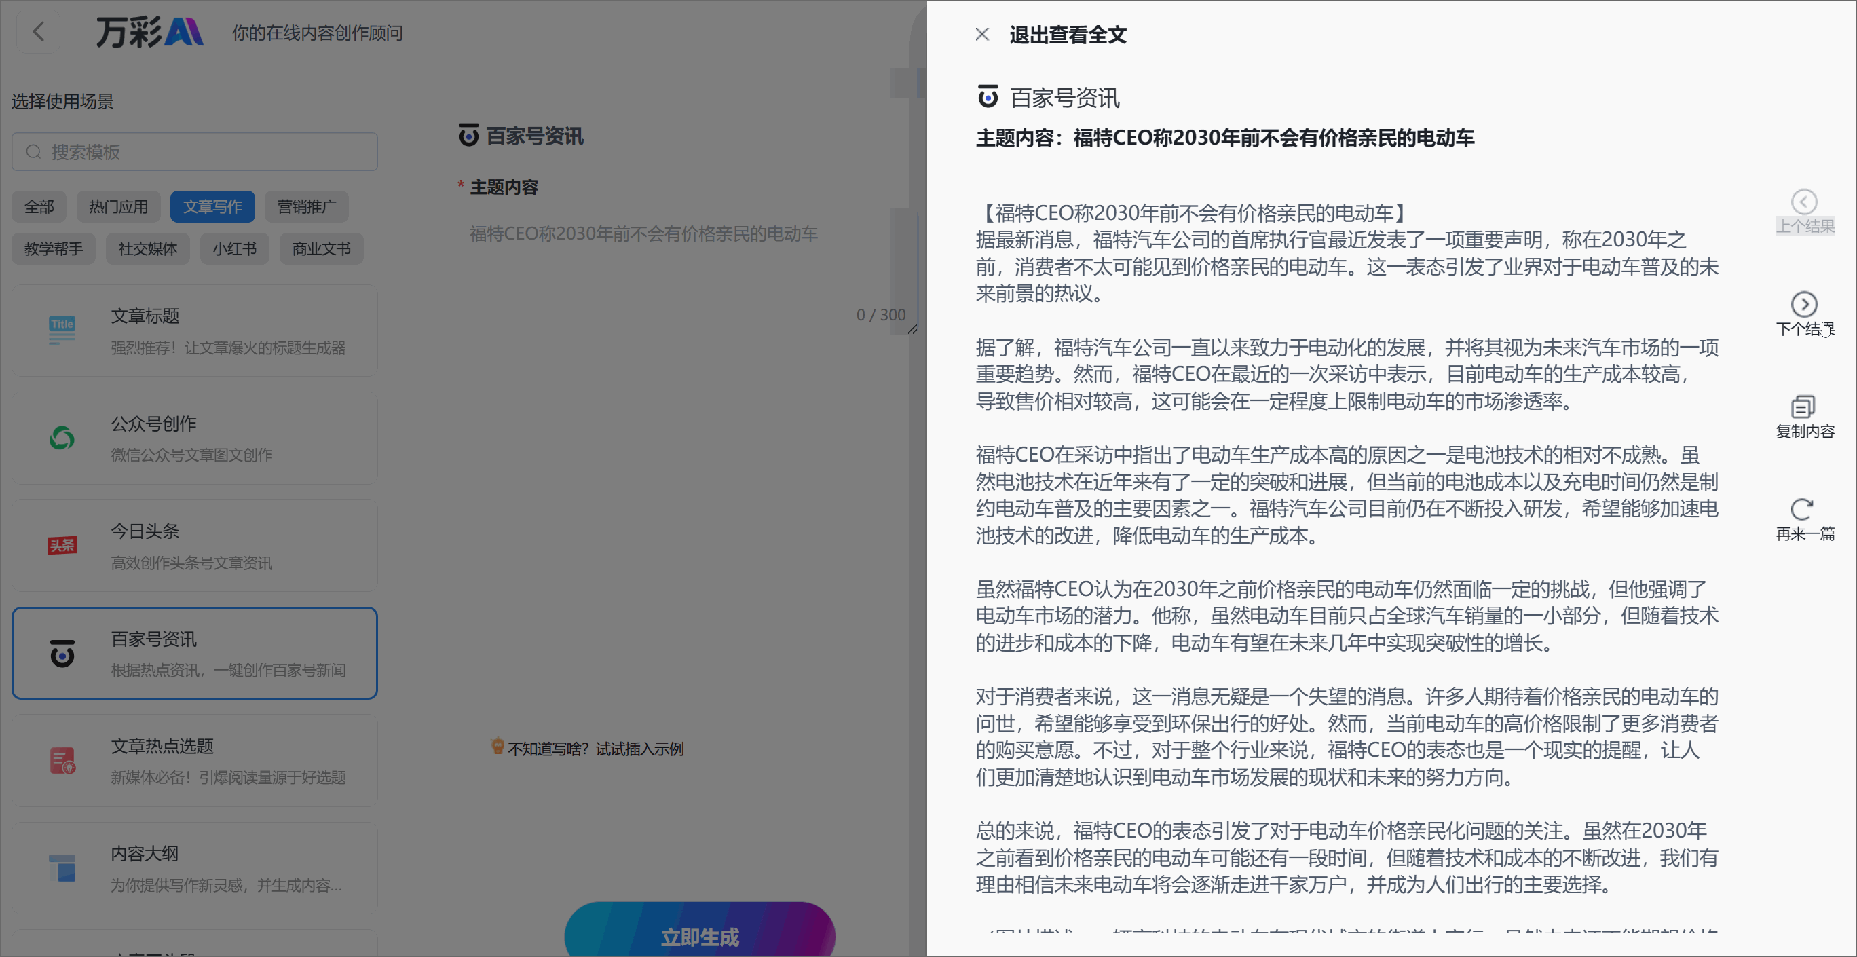
Task: Click the paragraph starting 总的来说
Action: [x=1347, y=857]
